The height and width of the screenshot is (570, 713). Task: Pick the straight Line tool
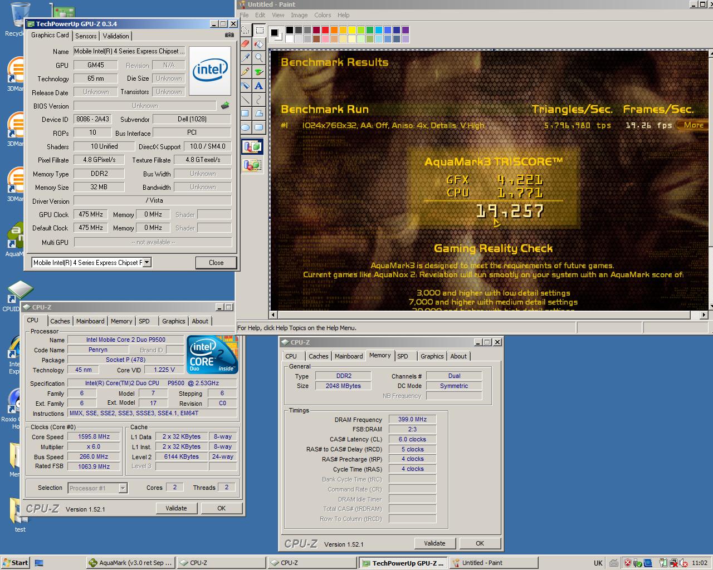coord(245,100)
